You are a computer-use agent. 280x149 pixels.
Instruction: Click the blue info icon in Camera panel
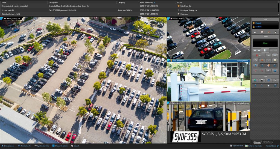click(275, 70)
